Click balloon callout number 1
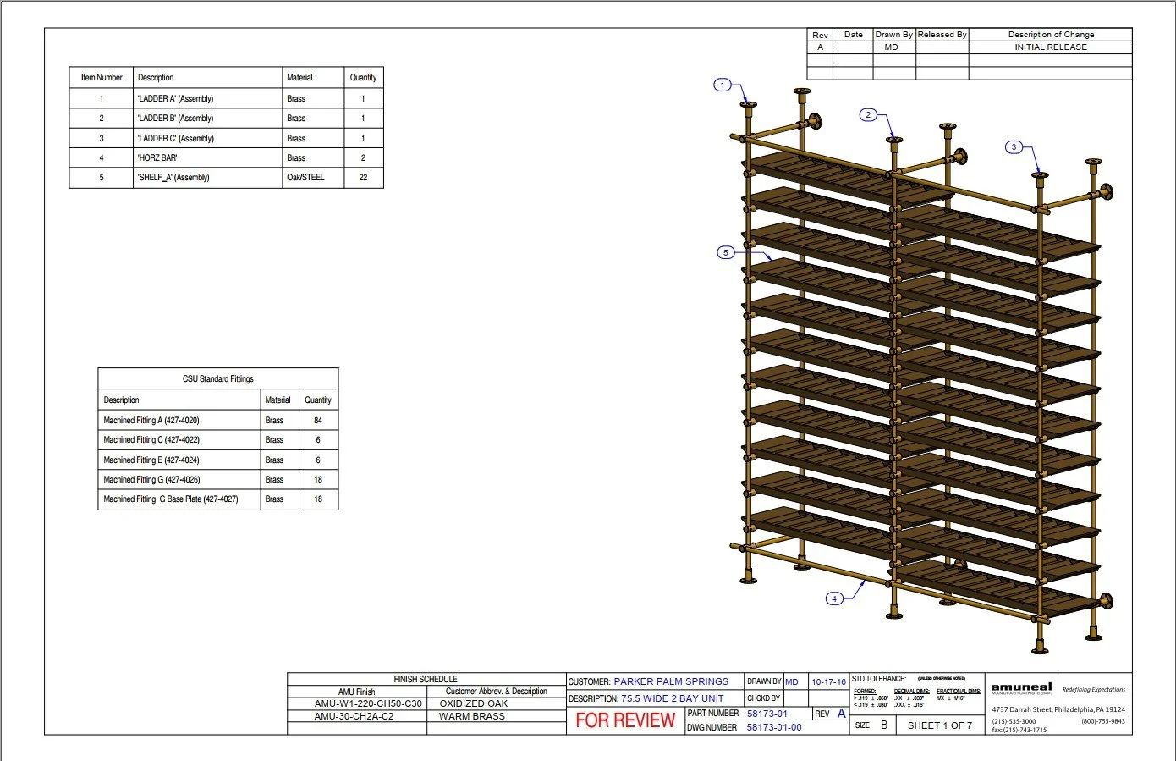 tap(723, 85)
